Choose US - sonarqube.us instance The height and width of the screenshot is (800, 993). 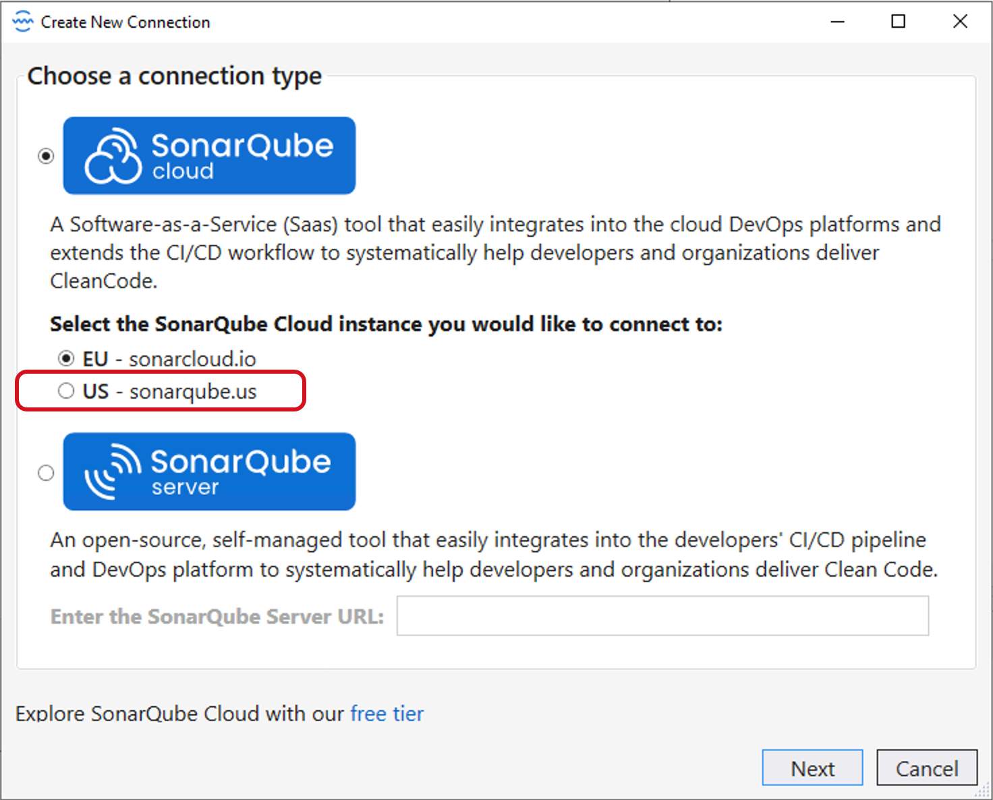(x=157, y=391)
